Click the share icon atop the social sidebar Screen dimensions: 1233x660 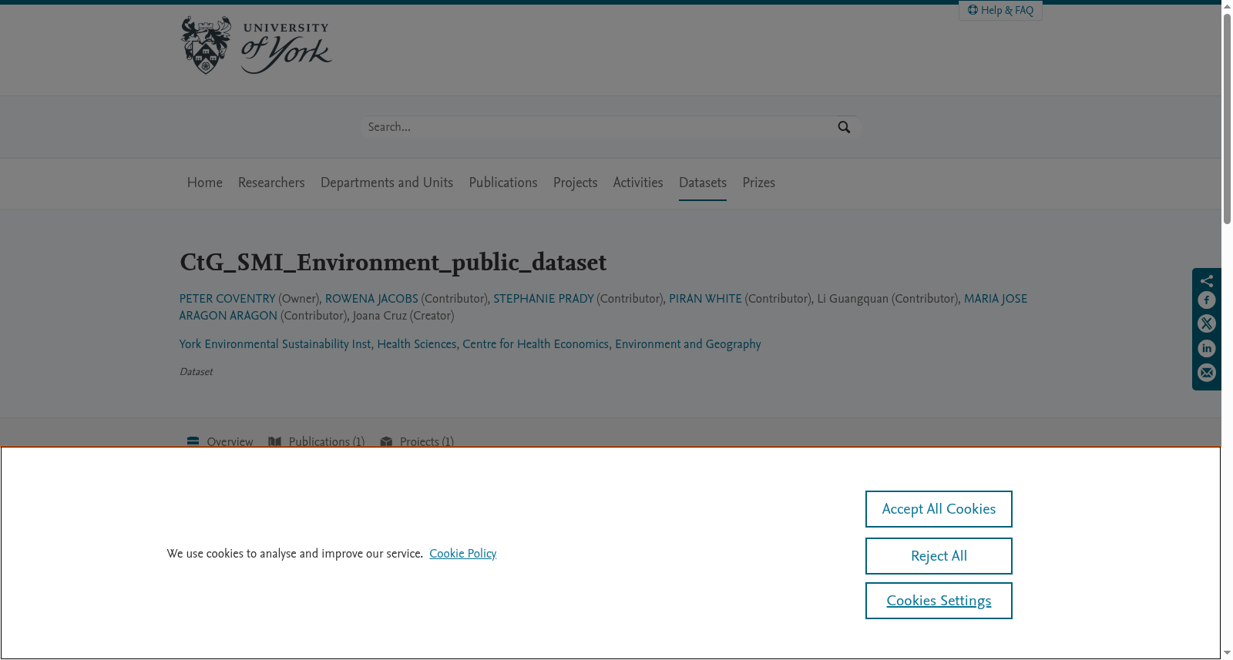1207,280
